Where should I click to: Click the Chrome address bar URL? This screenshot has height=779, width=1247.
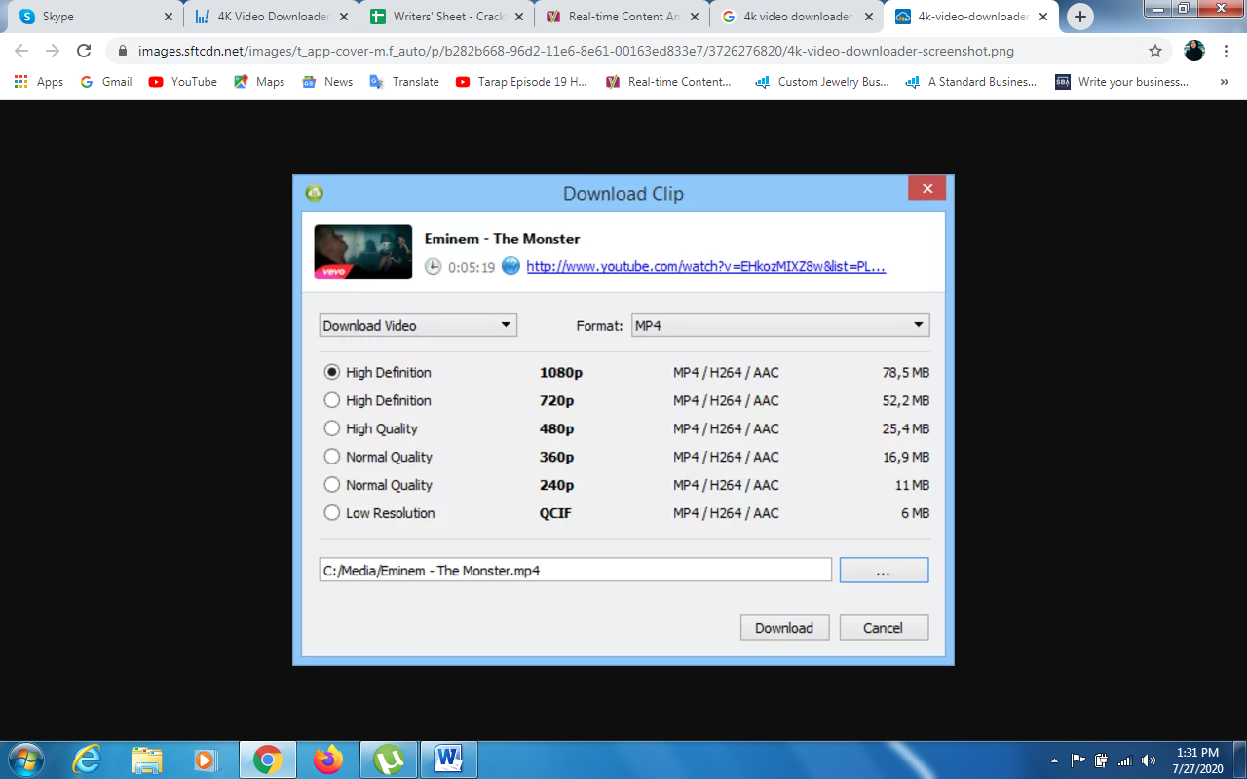click(576, 51)
